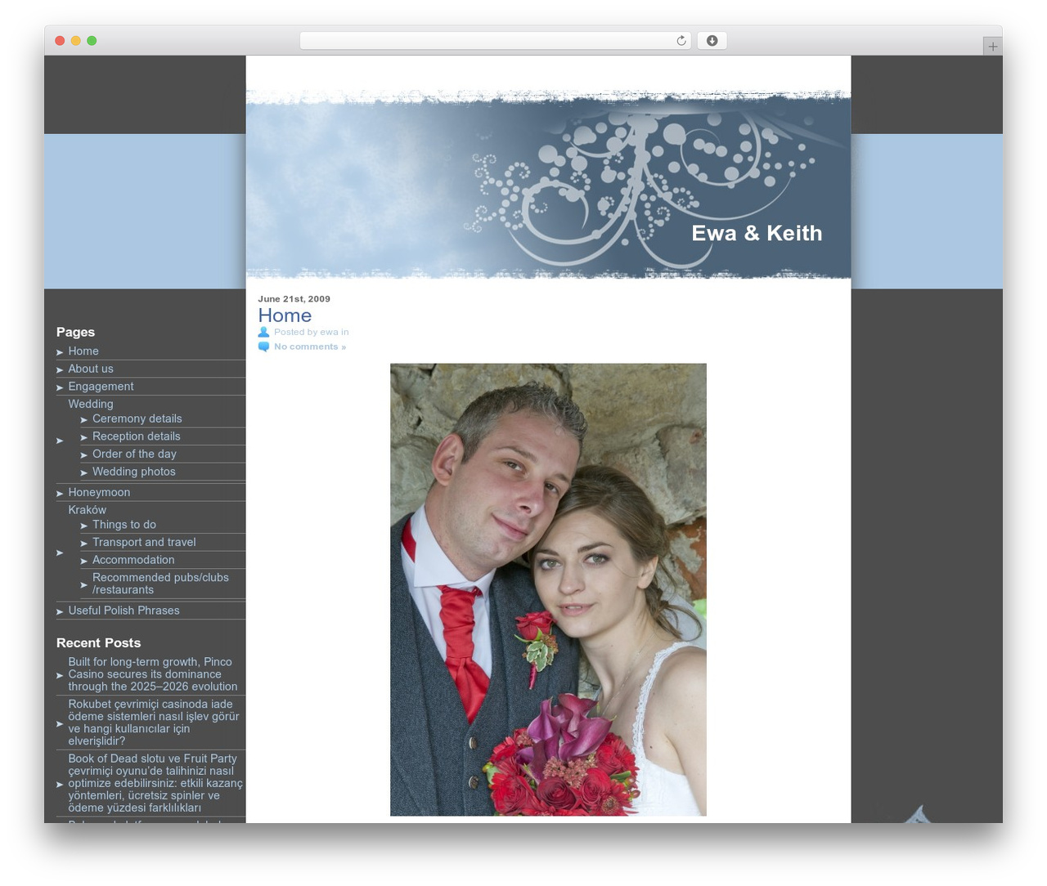Open the Home page link in sidebar
The image size is (1047, 886).
click(x=83, y=351)
